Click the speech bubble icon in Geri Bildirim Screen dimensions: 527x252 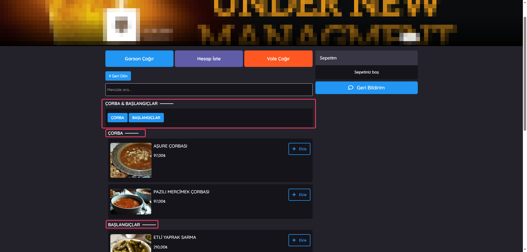pos(351,88)
